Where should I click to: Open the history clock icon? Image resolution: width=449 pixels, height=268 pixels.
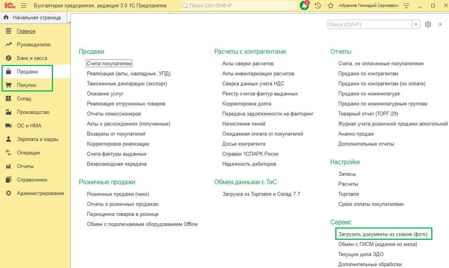click(x=318, y=5)
